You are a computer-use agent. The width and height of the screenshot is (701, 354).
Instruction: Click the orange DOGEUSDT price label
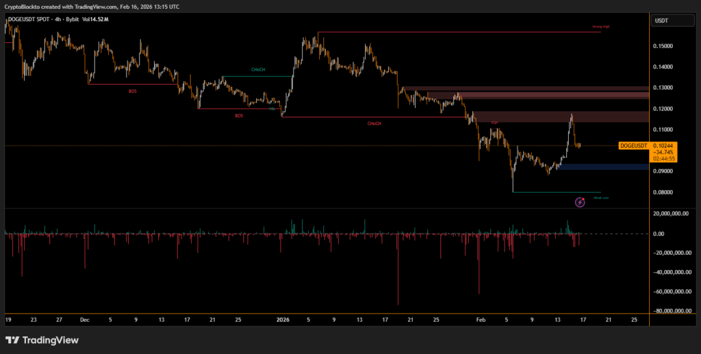[x=633, y=146]
